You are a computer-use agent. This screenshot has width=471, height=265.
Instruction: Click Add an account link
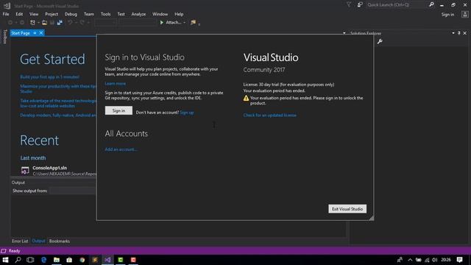(121, 149)
